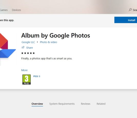Viewport: 137px width, 118px height.
Task: Open the Devices menu item
Action: click(x=16, y=10)
